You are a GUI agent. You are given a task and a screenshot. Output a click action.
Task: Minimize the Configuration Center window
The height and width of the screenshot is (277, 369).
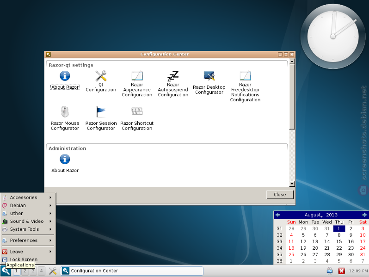point(280,55)
